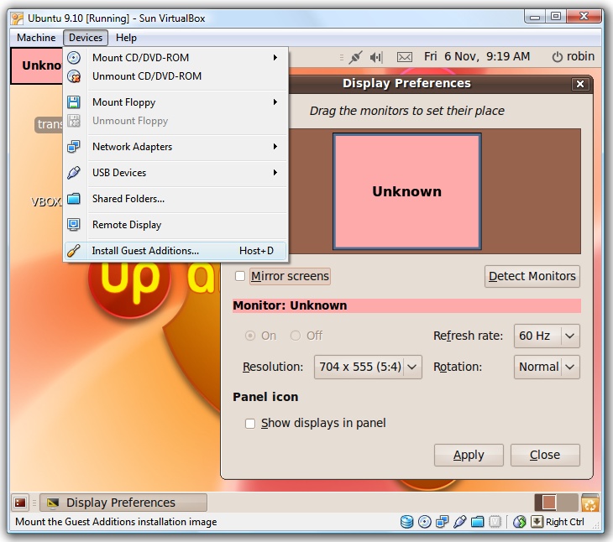Click the Remote Display monitor icon in menu
613x542 pixels.
74,225
